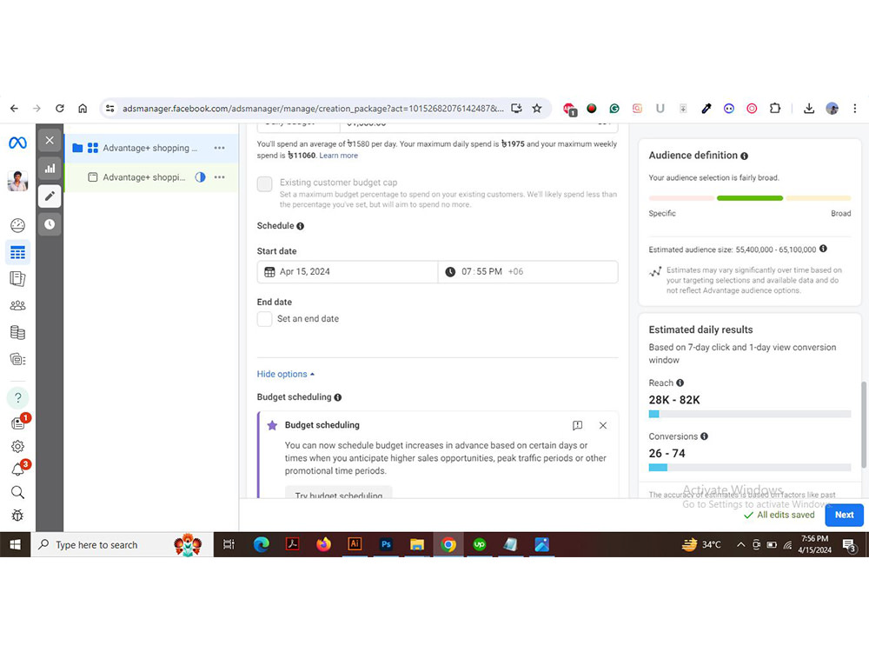Image resolution: width=869 pixels, height=652 pixels.
Task: Open Photoshop from the taskbar
Action: click(x=387, y=545)
